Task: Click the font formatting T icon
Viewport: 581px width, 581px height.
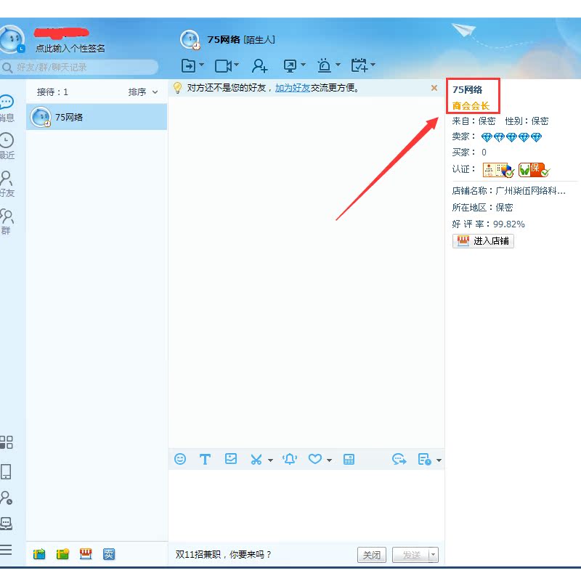Action: (205, 459)
